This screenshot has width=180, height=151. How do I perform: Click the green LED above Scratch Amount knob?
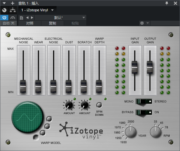point(90,99)
